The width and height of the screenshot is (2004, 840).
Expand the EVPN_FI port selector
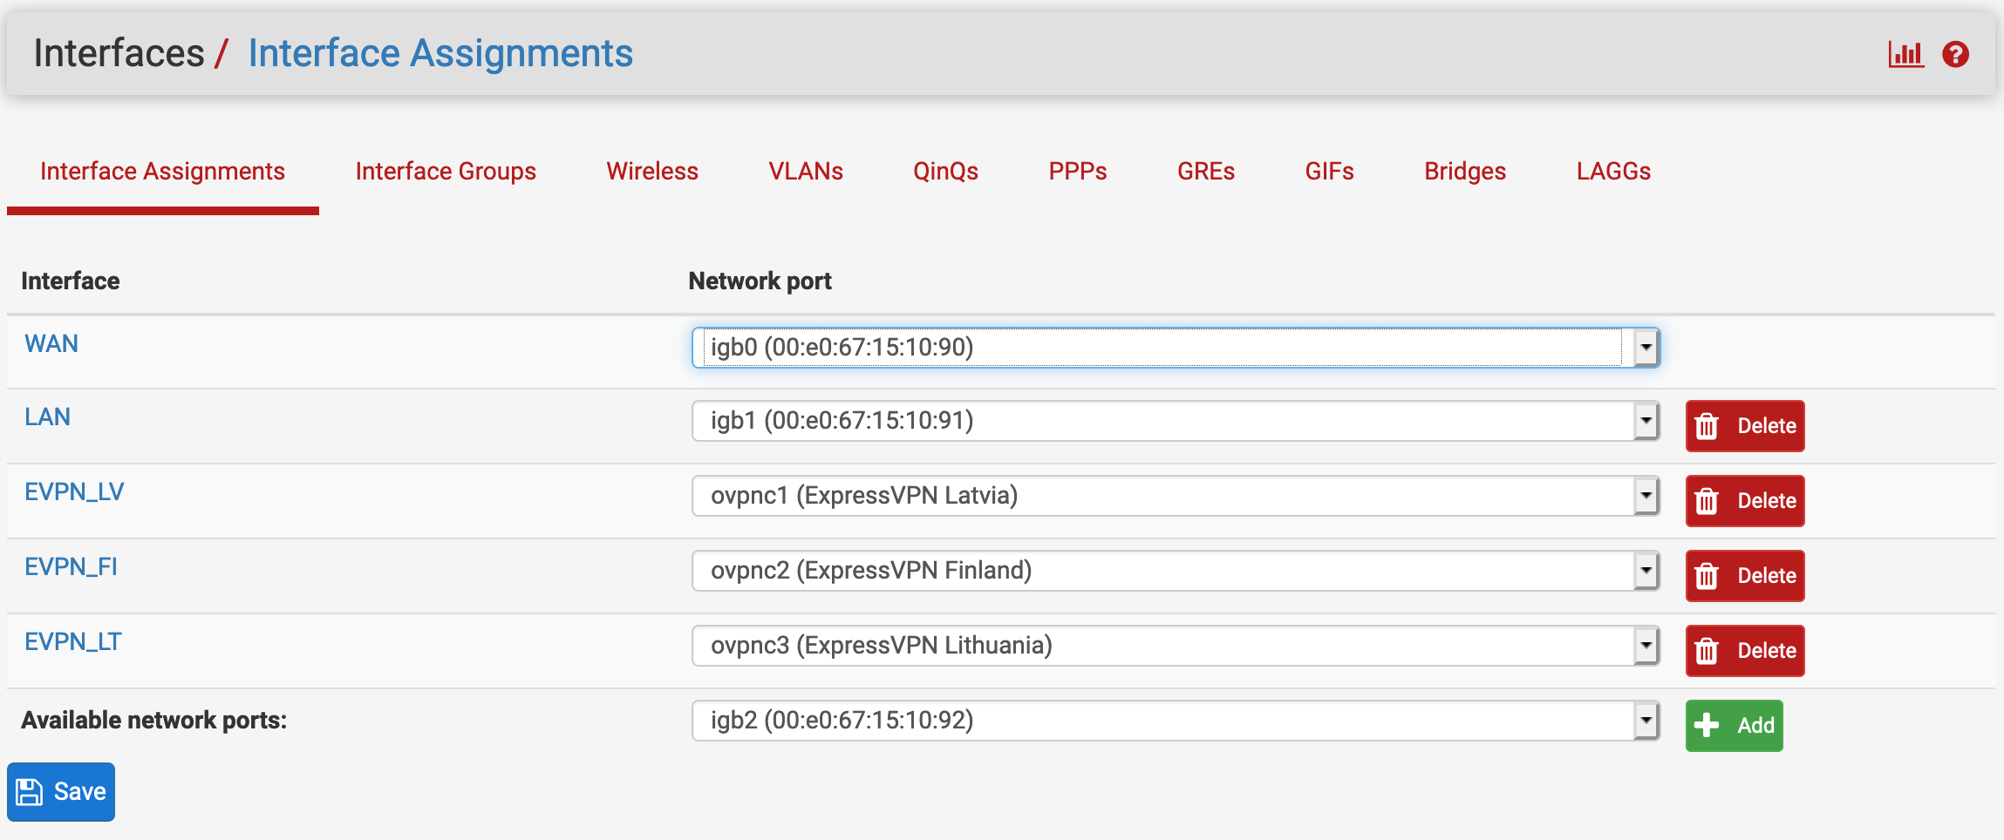(1645, 571)
